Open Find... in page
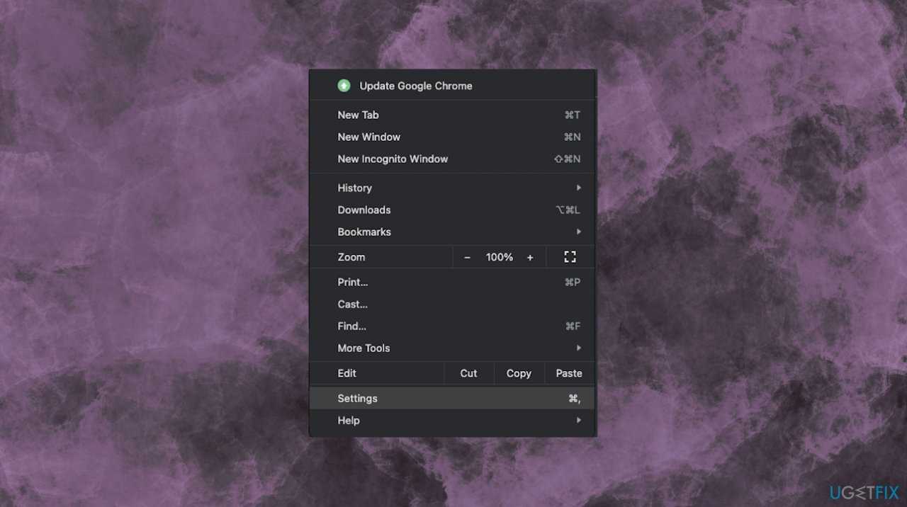The width and height of the screenshot is (907, 507). tap(452, 326)
